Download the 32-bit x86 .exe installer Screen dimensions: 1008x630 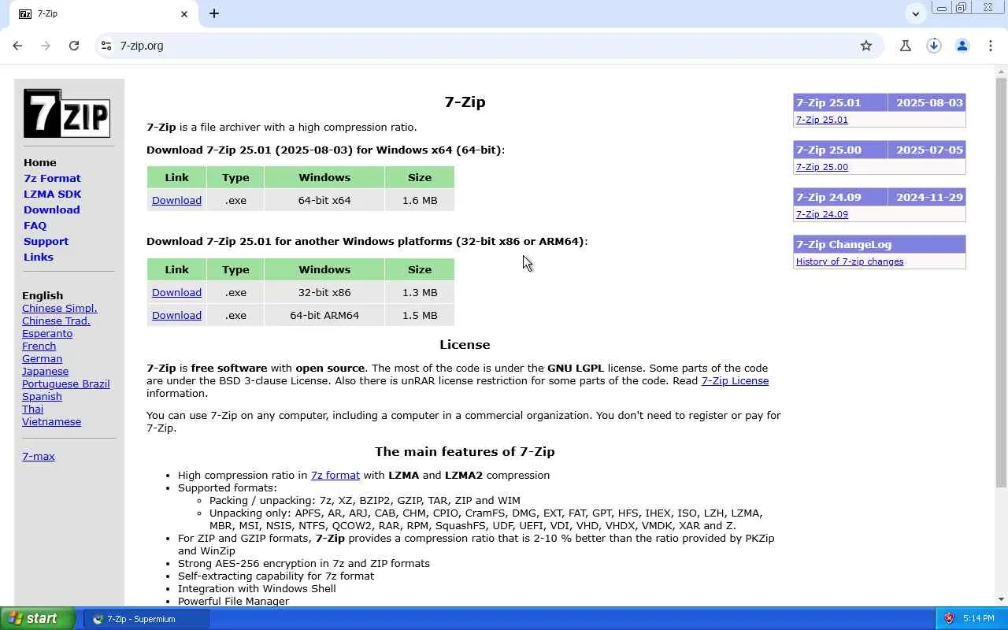tap(176, 292)
